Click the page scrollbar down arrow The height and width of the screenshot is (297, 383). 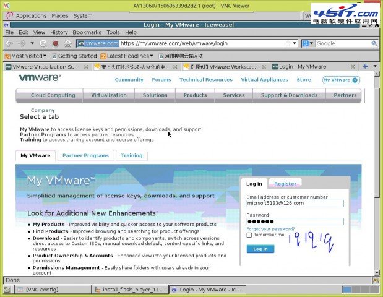(x=377, y=273)
